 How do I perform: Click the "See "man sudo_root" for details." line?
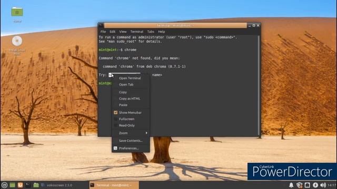[130, 41]
